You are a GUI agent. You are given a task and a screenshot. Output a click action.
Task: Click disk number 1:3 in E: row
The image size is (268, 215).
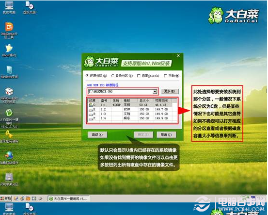pos(103,114)
